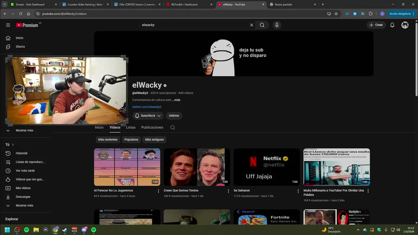
Task: Open more options for Al Parecer No Lo Jugaremos
Action: (x=158, y=191)
